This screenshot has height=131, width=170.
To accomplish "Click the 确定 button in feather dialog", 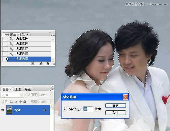I will pos(115,106).
